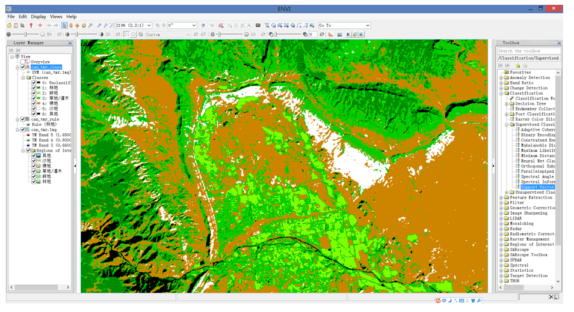The height and width of the screenshot is (312, 574).
Task: Hide the can_tar_rule layer checkbox
Action: pyautogui.click(x=23, y=119)
